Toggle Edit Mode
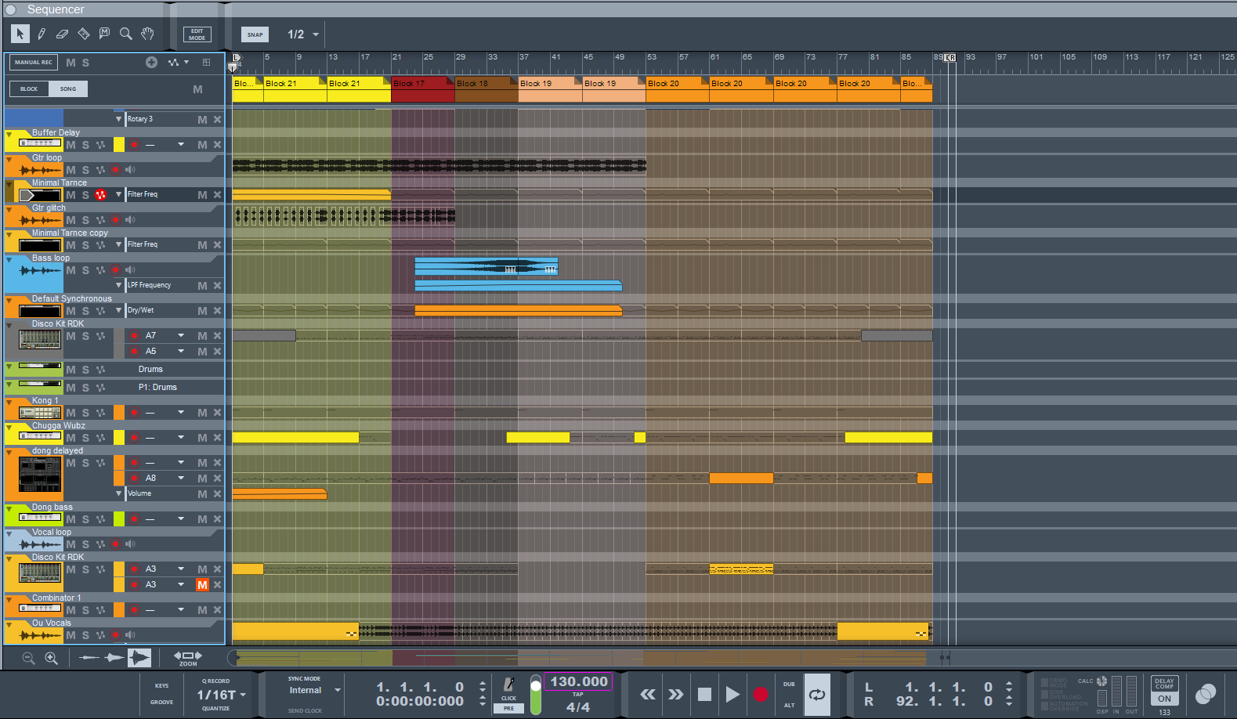 [x=197, y=34]
